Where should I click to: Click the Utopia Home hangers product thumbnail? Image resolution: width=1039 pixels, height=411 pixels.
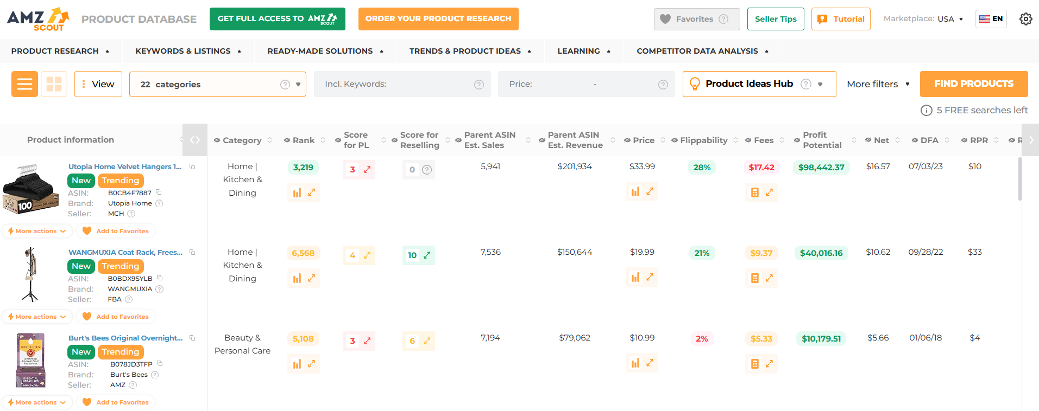31,189
